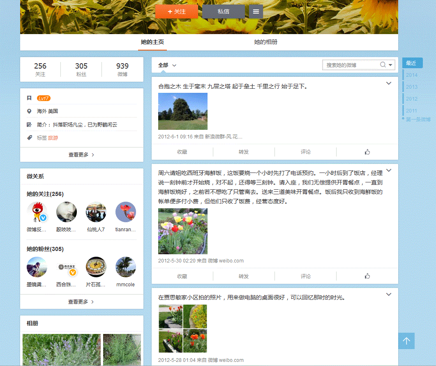This screenshot has width=436, height=366.
Task: Click the 旅游 tag link
Action: click(x=53, y=138)
